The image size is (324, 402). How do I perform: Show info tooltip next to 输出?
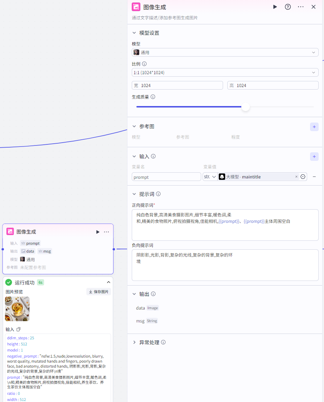pyautogui.click(x=153, y=294)
